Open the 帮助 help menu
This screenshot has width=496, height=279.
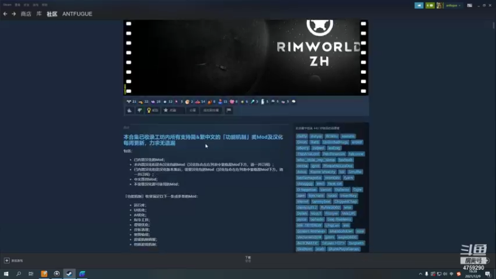coord(45,5)
